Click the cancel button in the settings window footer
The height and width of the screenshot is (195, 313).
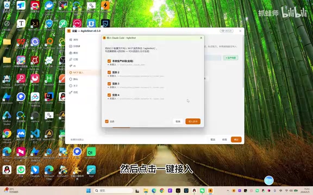coord(213,140)
